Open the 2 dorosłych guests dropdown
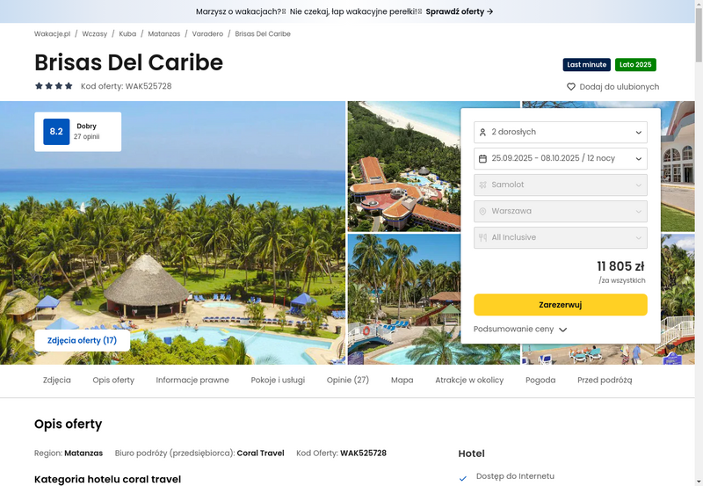703x486 pixels. pos(561,132)
